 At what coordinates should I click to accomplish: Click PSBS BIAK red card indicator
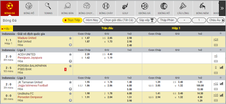pyautogui.click(x=65, y=70)
